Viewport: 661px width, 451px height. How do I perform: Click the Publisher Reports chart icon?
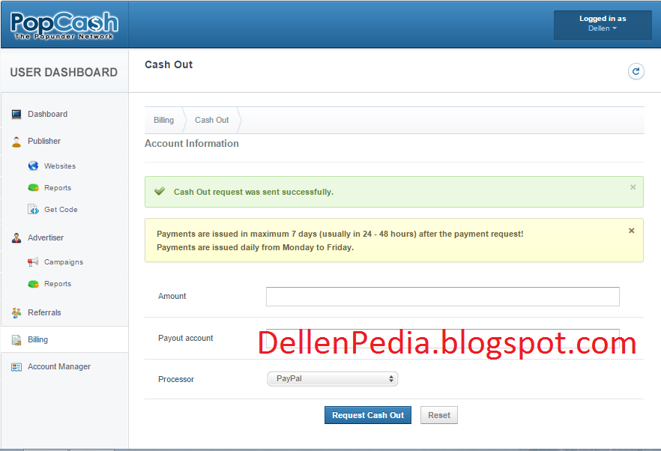coord(33,187)
